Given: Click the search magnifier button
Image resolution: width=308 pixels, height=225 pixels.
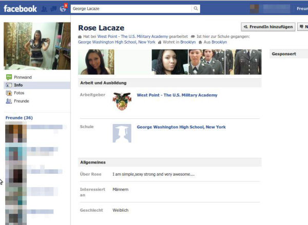Looking at the screenshot, I should [x=196, y=8].
